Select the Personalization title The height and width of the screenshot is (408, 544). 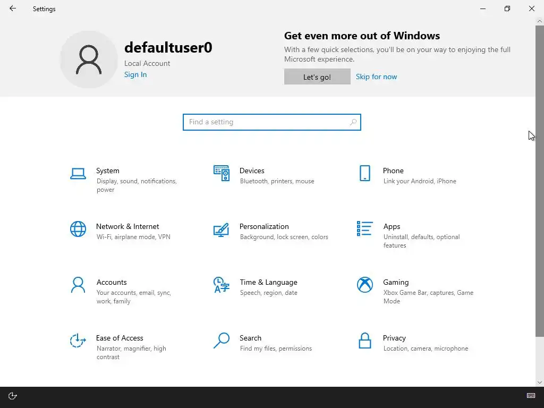coord(264,226)
